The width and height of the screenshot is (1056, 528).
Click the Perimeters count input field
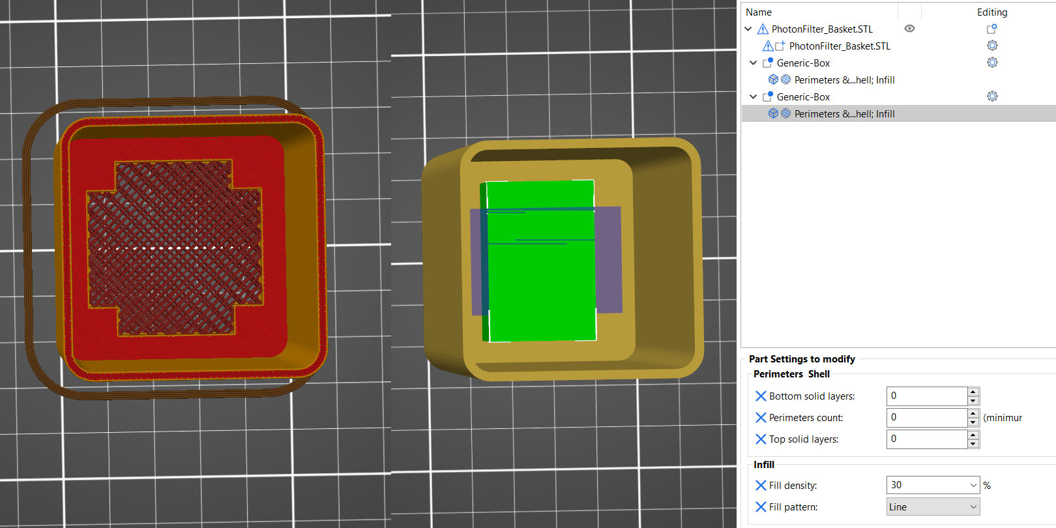926,418
